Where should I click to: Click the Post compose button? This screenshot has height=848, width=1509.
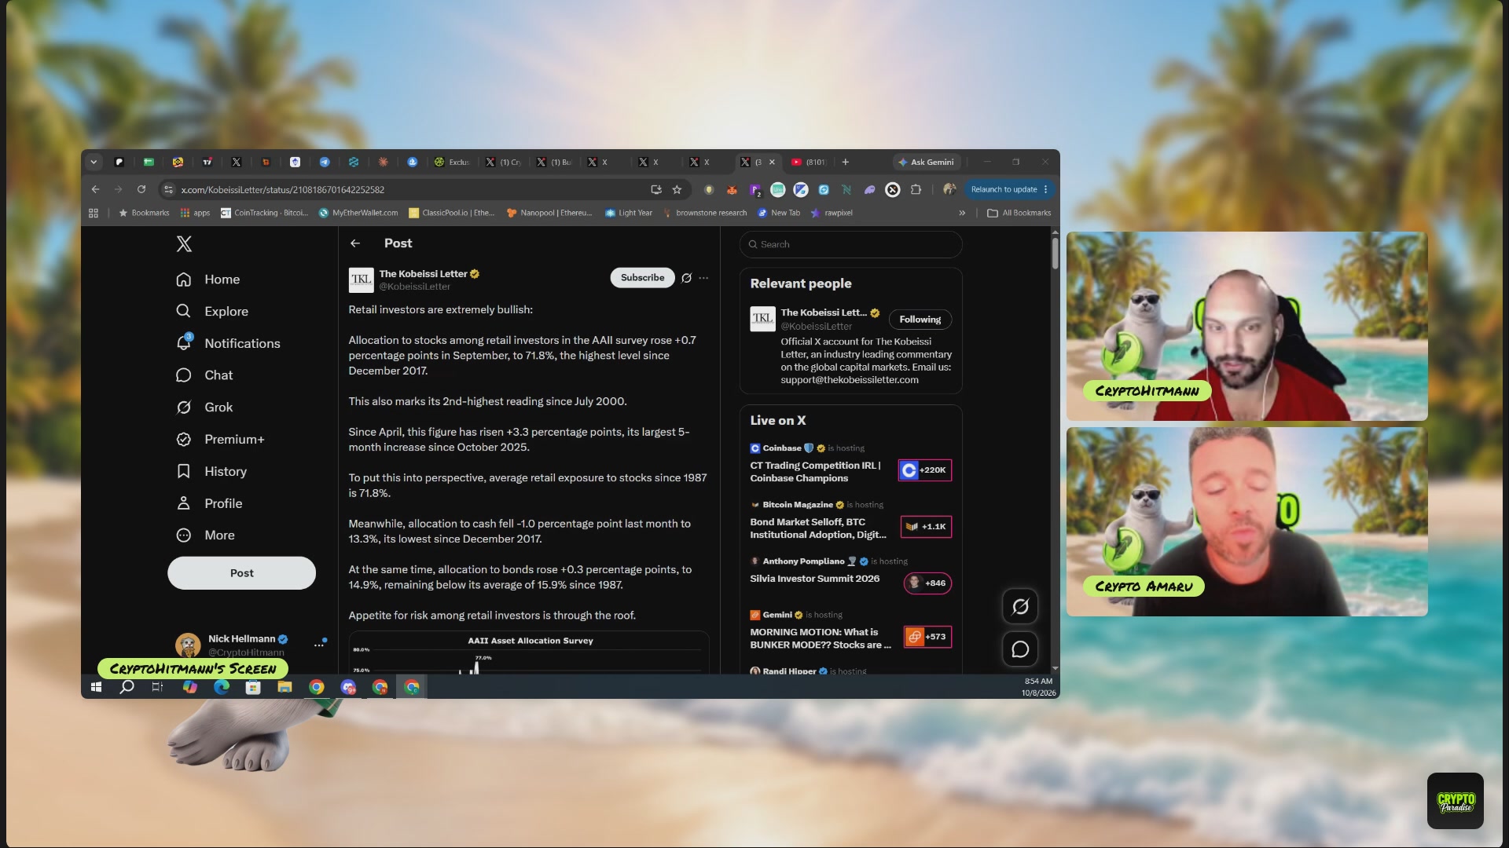pos(241,573)
